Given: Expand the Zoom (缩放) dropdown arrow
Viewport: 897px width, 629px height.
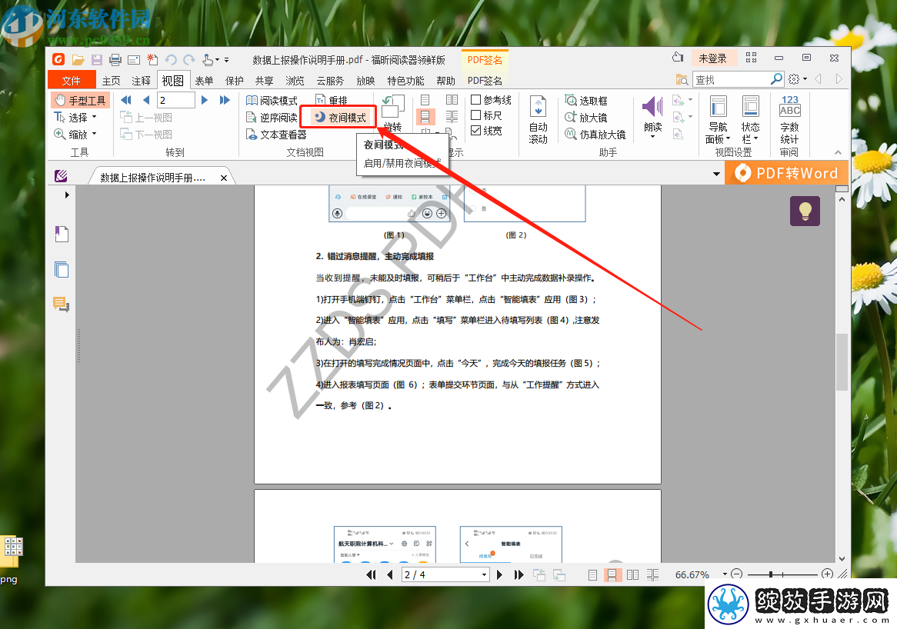Looking at the screenshot, I should click(95, 135).
